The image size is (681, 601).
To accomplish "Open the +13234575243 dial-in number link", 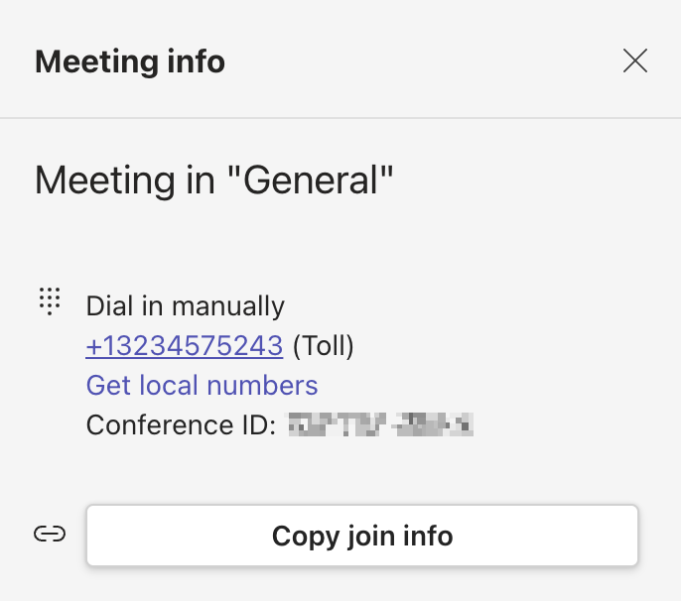I will click(185, 346).
